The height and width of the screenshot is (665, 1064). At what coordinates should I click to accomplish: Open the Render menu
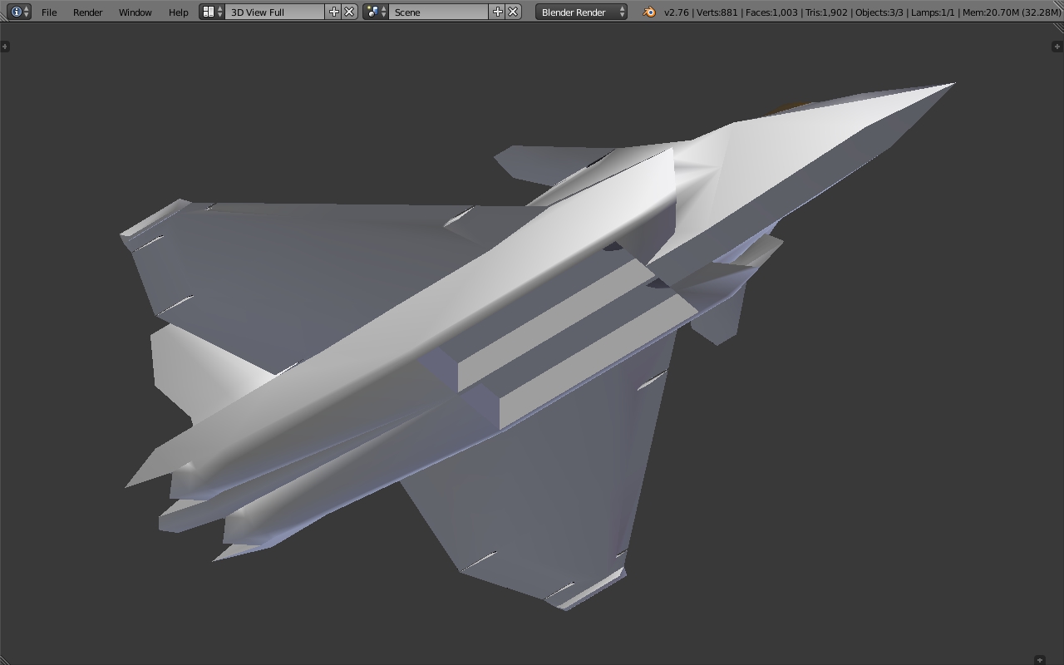click(87, 12)
